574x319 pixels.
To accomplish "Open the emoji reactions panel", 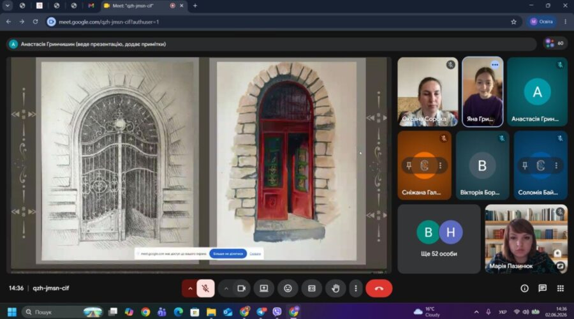I will pos(288,288).
